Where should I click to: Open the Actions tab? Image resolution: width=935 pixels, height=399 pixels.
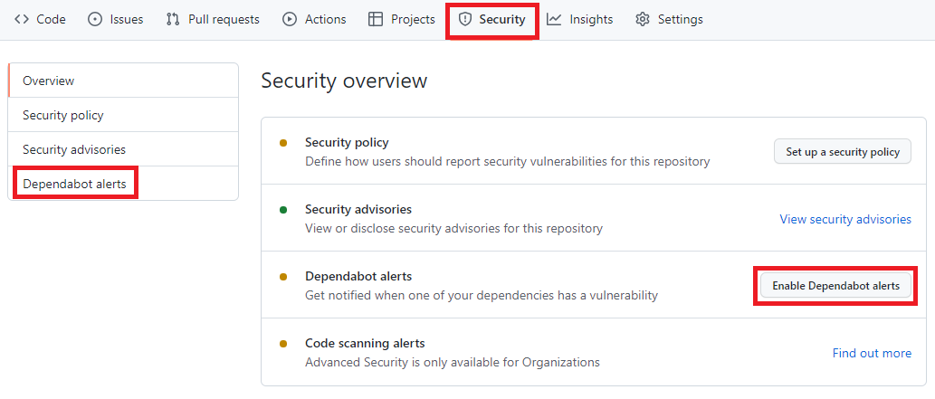(x=314, y=19)
